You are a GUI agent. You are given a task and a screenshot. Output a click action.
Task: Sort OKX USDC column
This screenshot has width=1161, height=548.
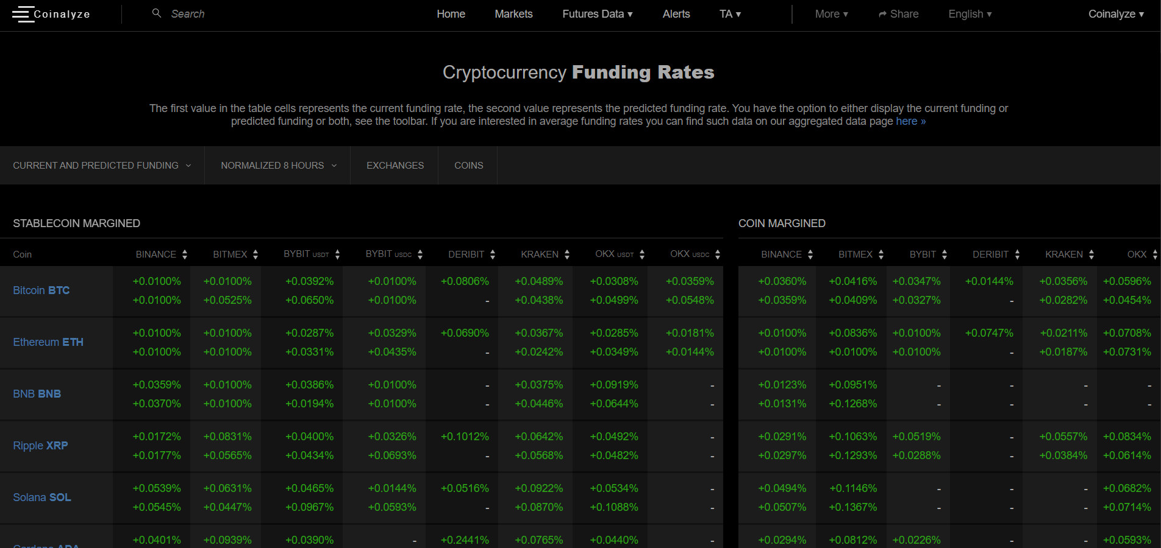(x=718, y=255)
